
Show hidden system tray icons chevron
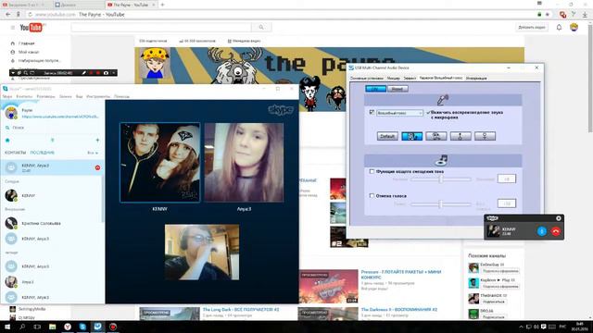(x=521, y=327)
